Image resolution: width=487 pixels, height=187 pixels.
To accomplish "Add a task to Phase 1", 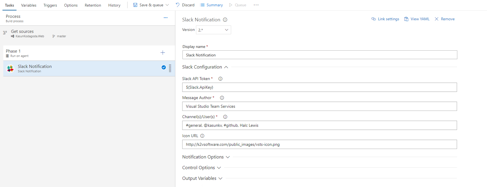I will tap(163, 53).
